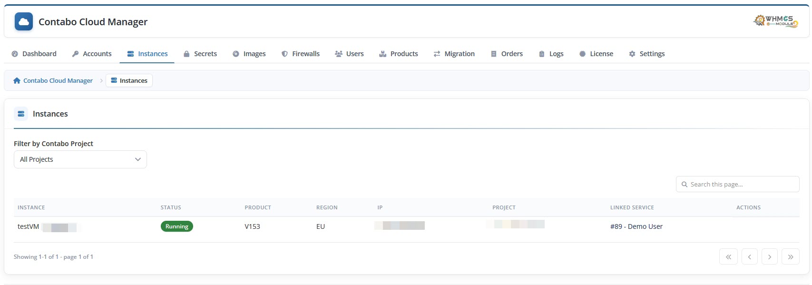Open the Images tab
Viewport: 812px width, 285px height.
(x=249, y=54)
